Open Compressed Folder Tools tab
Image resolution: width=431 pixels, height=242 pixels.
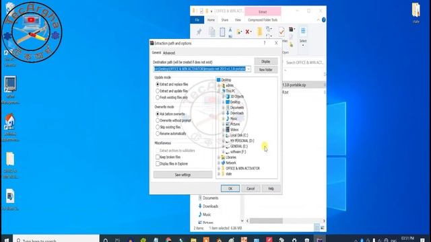(263, 19)
